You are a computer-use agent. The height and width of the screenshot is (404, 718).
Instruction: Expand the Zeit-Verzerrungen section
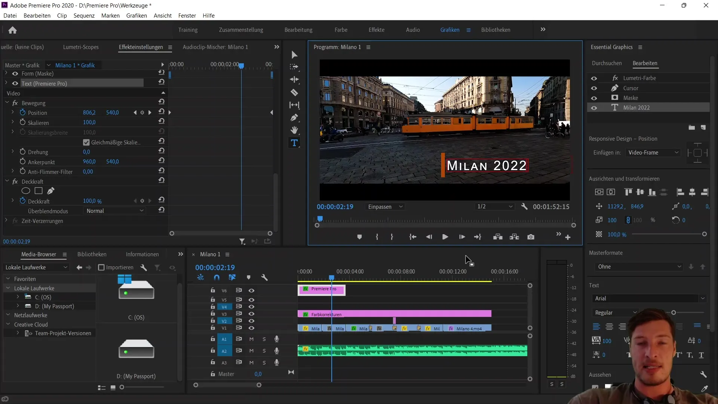tap(6, 220)
